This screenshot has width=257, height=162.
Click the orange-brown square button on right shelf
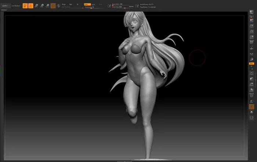251,107
